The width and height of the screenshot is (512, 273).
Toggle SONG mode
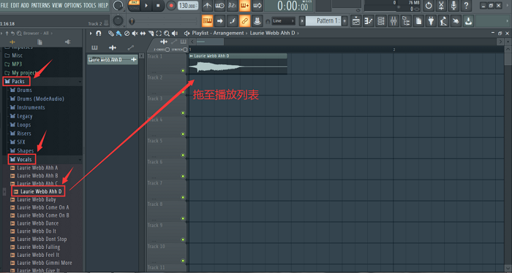(134, 8)
